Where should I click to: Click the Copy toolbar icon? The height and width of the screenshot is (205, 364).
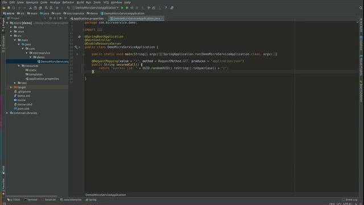tap(35, 8)
